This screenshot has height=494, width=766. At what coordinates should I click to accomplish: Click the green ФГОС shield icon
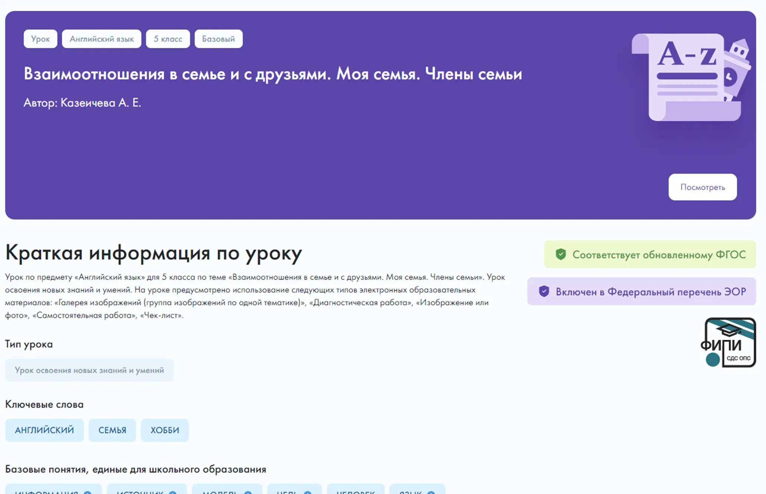561,254
